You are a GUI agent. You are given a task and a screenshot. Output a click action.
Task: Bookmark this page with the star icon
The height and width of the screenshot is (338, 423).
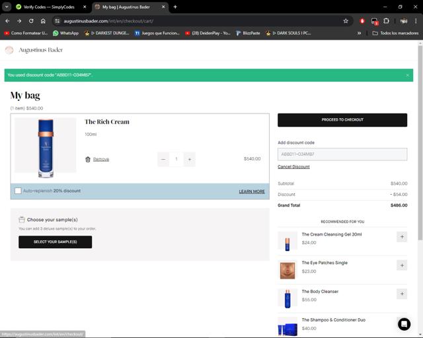tap(346, 21)
